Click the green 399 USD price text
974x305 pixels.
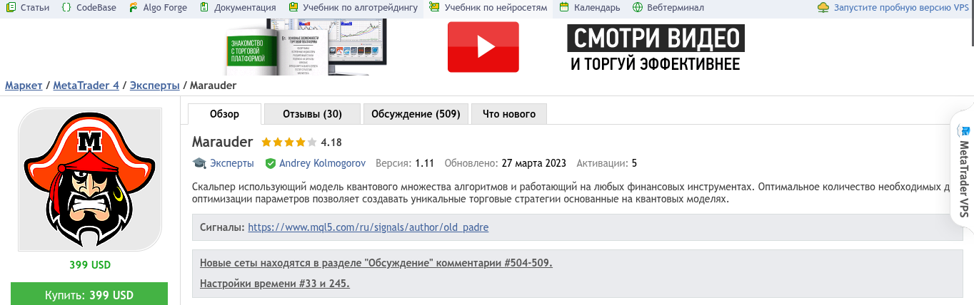coord(90,265)
